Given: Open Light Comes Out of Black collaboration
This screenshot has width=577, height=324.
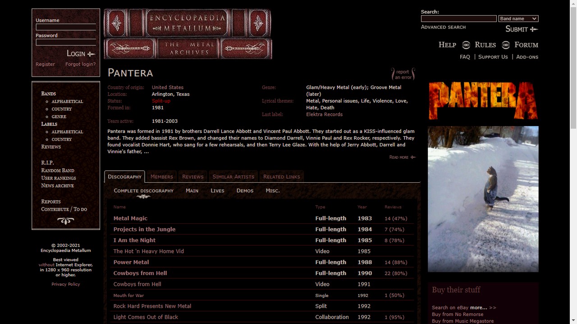Looking at the screenshot, I should click(146, 317).
